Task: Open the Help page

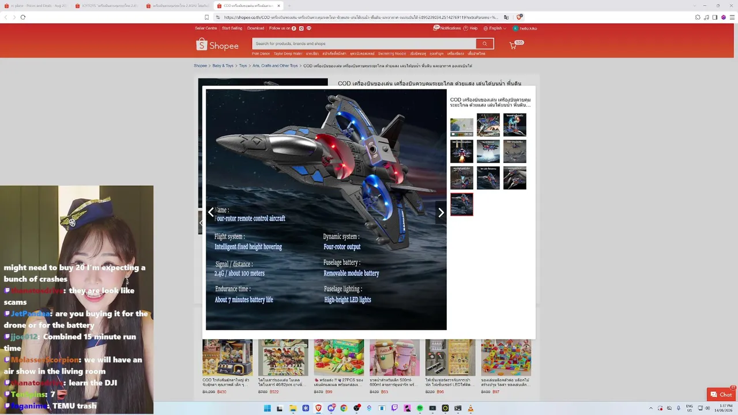Action: coord(471,28)
